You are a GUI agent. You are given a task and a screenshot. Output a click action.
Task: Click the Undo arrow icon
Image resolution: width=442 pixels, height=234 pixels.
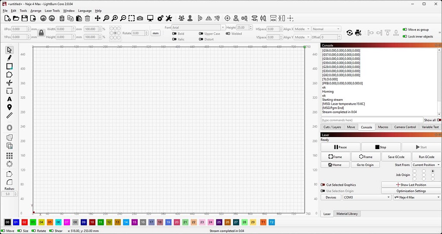pos(43,18)
